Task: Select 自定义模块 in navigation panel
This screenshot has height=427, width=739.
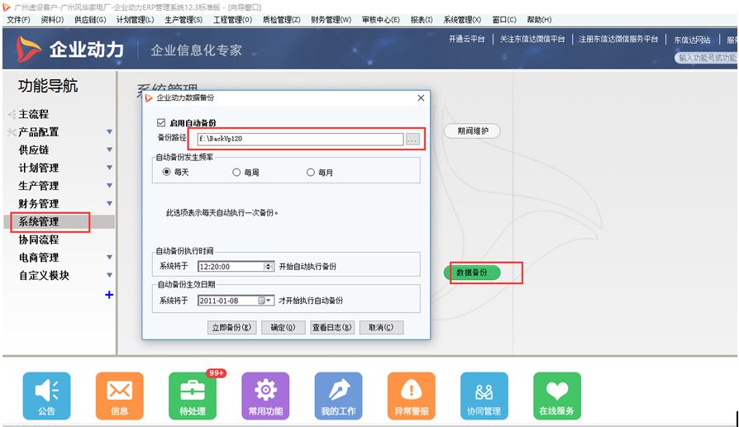Action: (44, 275)
